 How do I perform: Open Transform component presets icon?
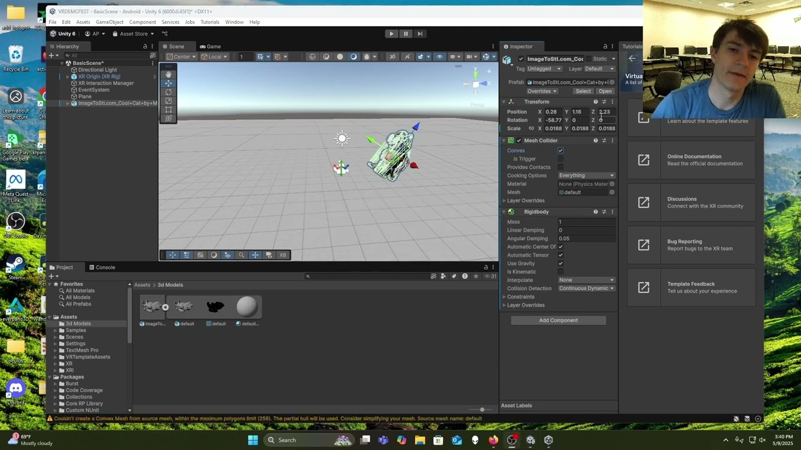pos(604,102)
